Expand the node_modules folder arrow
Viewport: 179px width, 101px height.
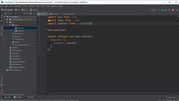tap(7, 20)
